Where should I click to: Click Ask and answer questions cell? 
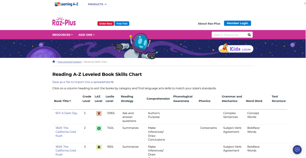coord(129,117)
